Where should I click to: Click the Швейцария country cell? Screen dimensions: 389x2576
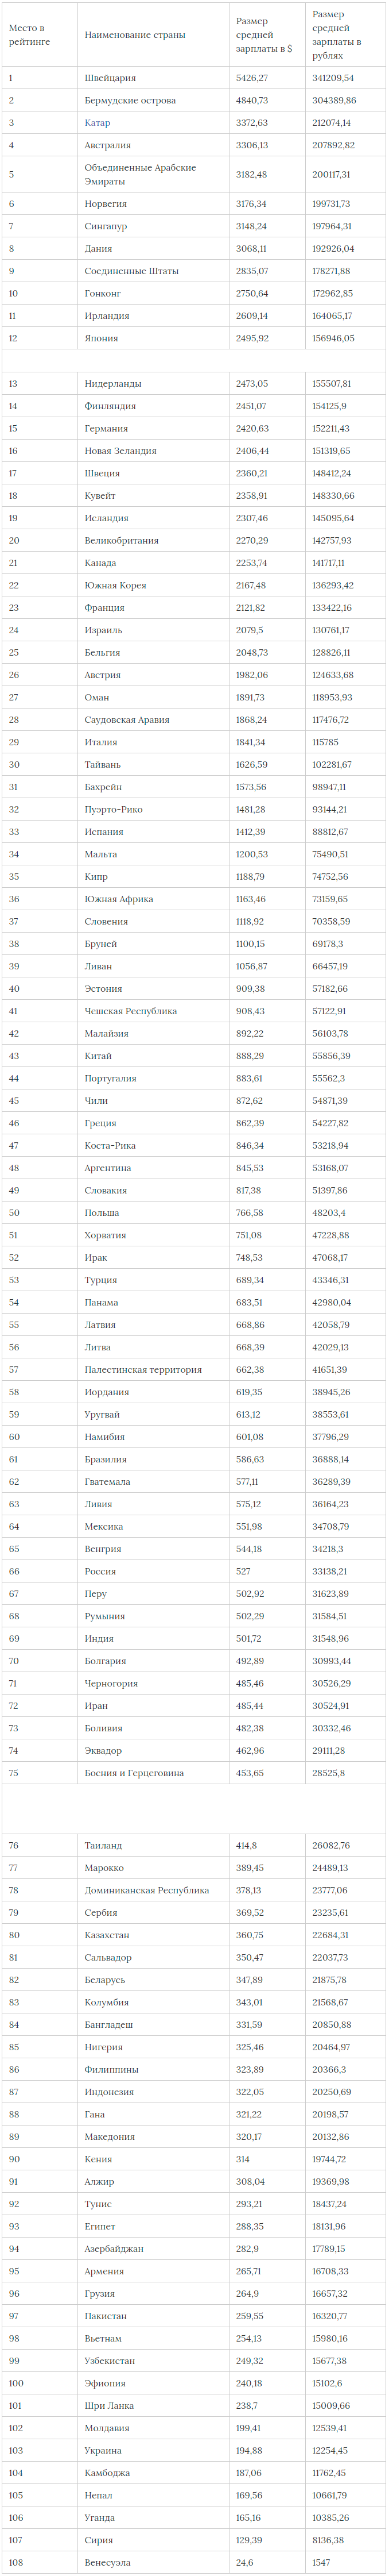pos(154,78)
